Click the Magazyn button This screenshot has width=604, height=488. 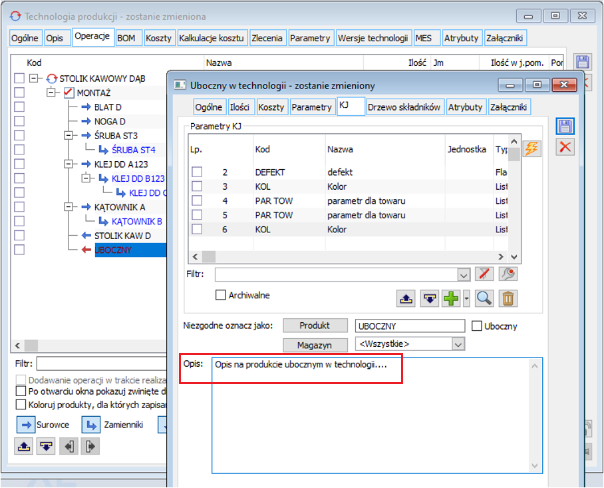(315, 345)
